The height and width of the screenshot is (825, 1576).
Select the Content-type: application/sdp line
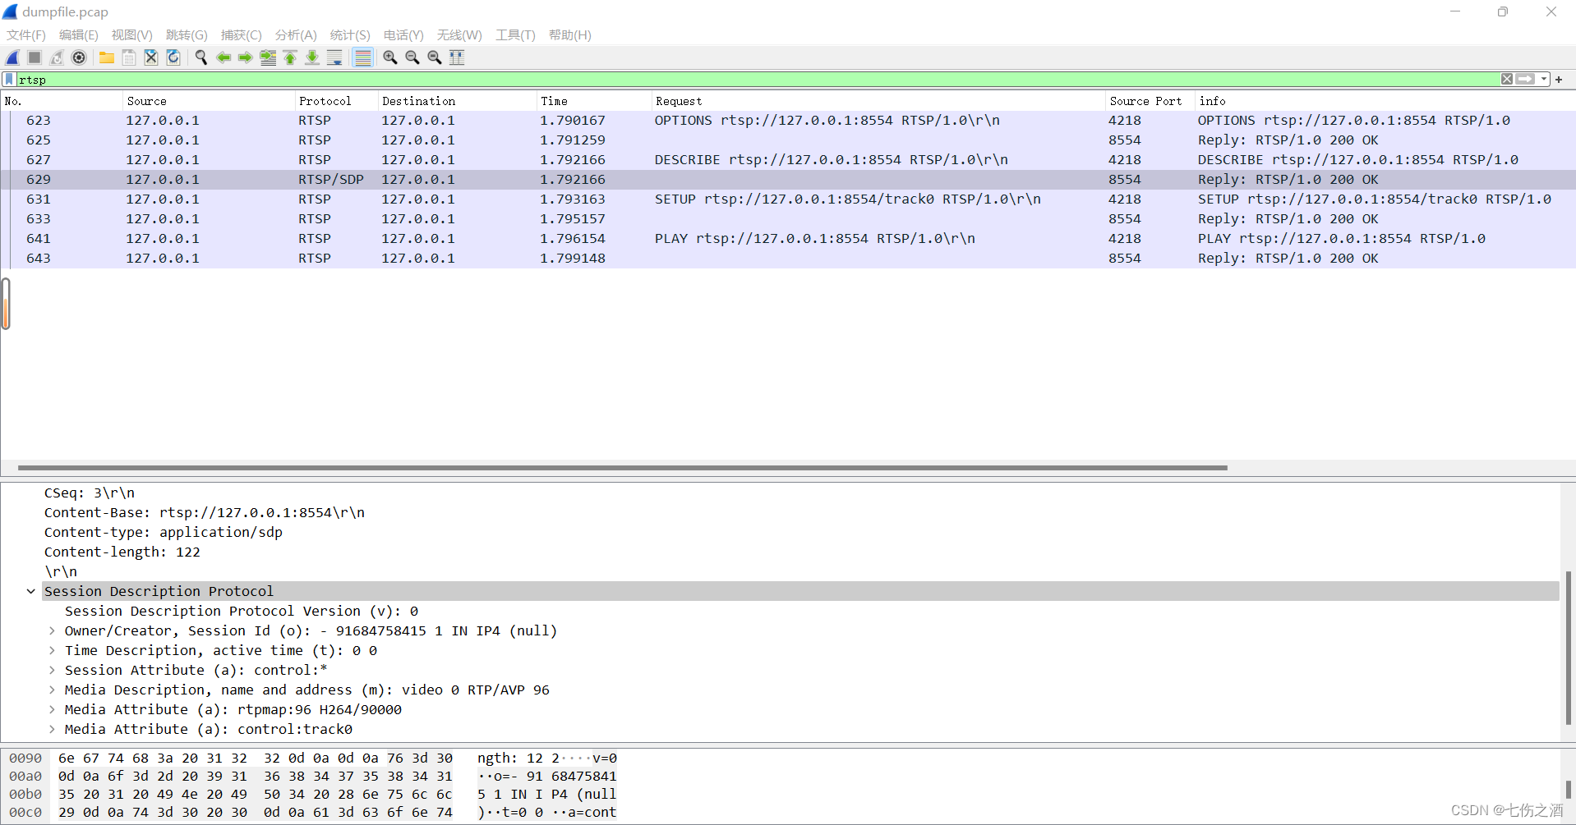point(164,532)
